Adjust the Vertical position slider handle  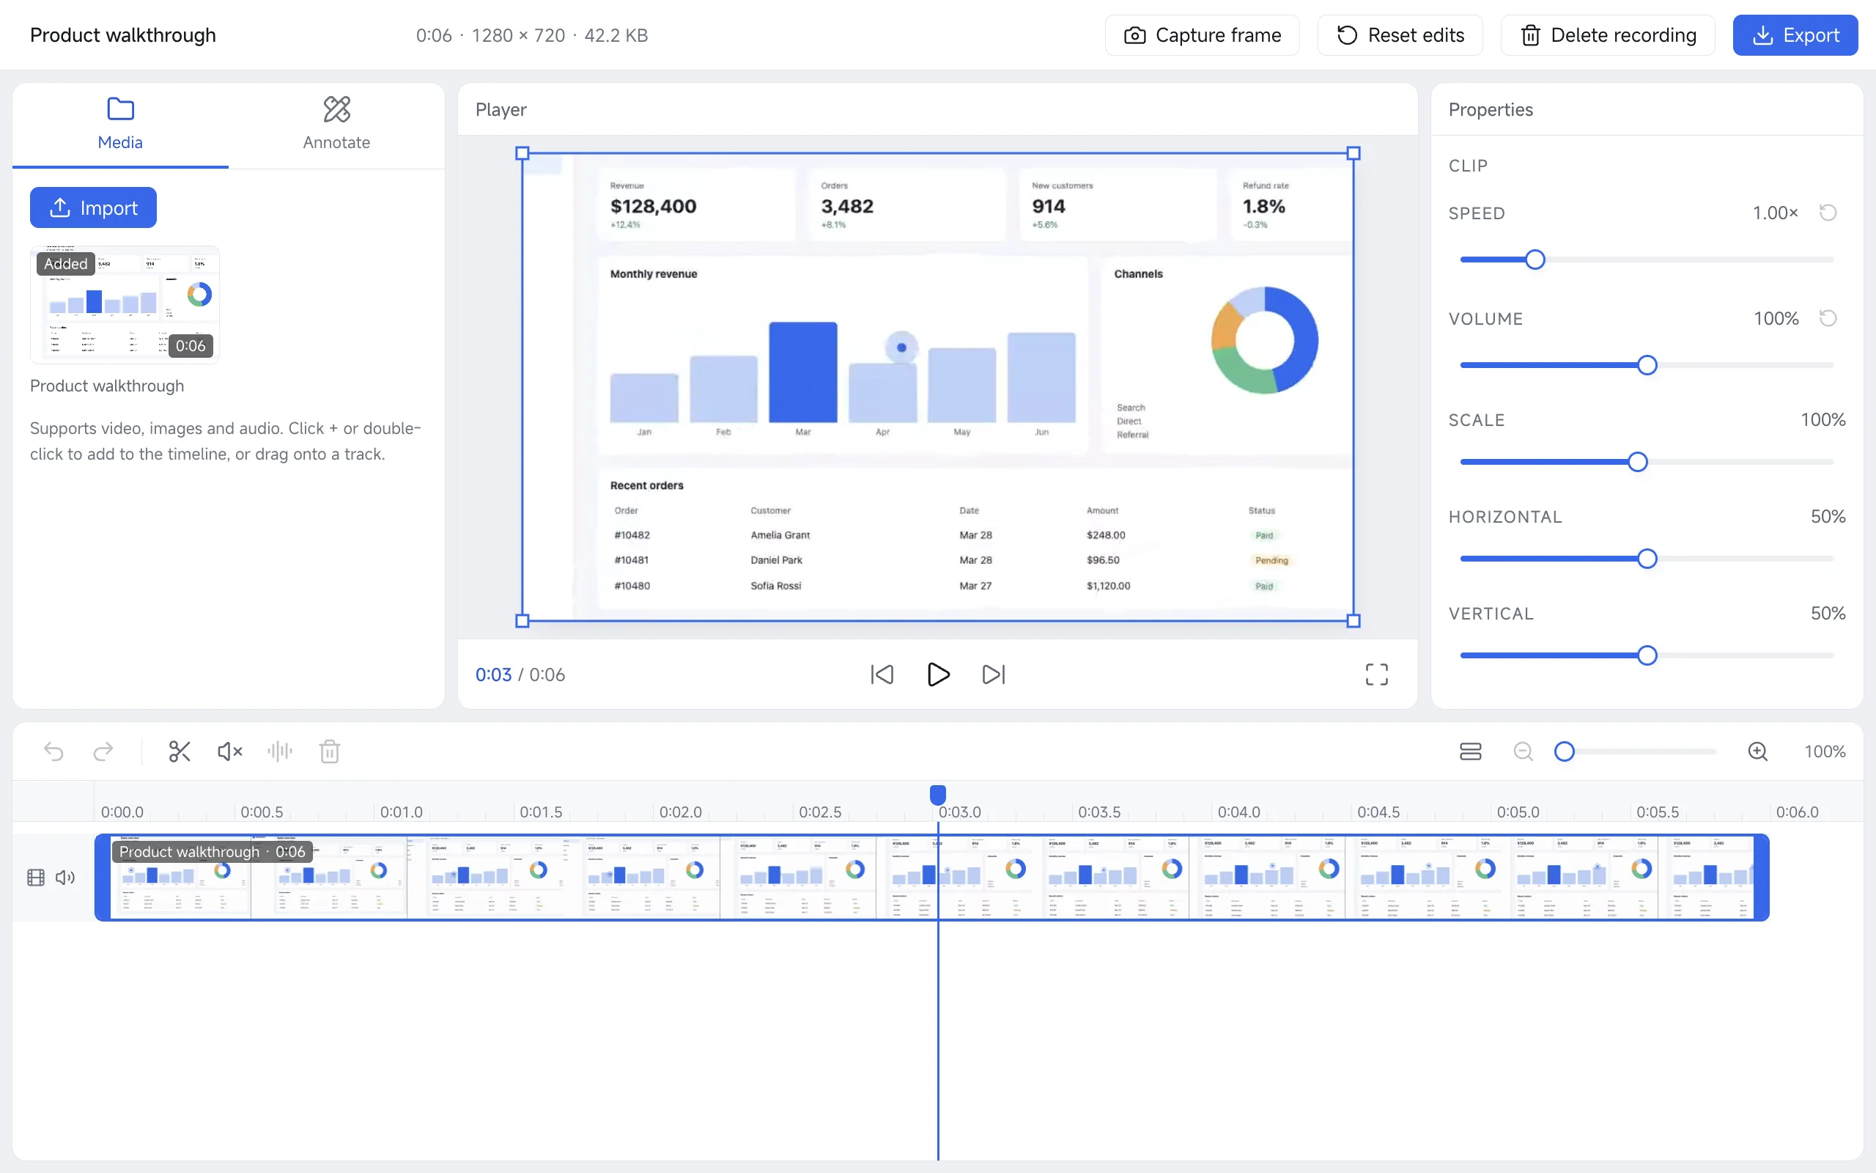(x=1647, y=655)
